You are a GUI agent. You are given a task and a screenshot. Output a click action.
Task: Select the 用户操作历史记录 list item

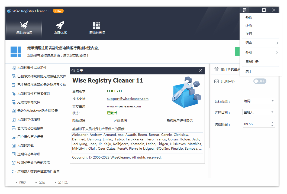[30, 137]
